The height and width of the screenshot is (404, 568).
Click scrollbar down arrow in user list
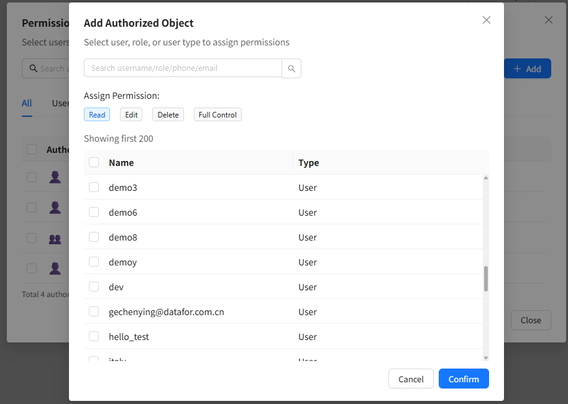(x=486, y=357)
